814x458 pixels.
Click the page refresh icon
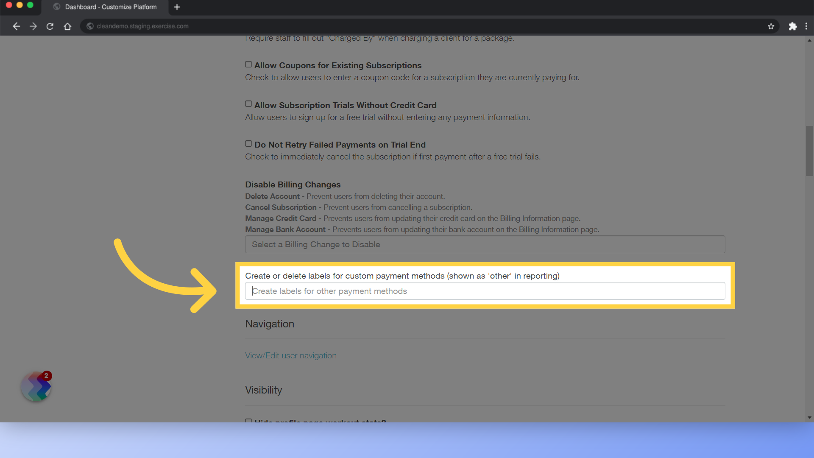50,26
